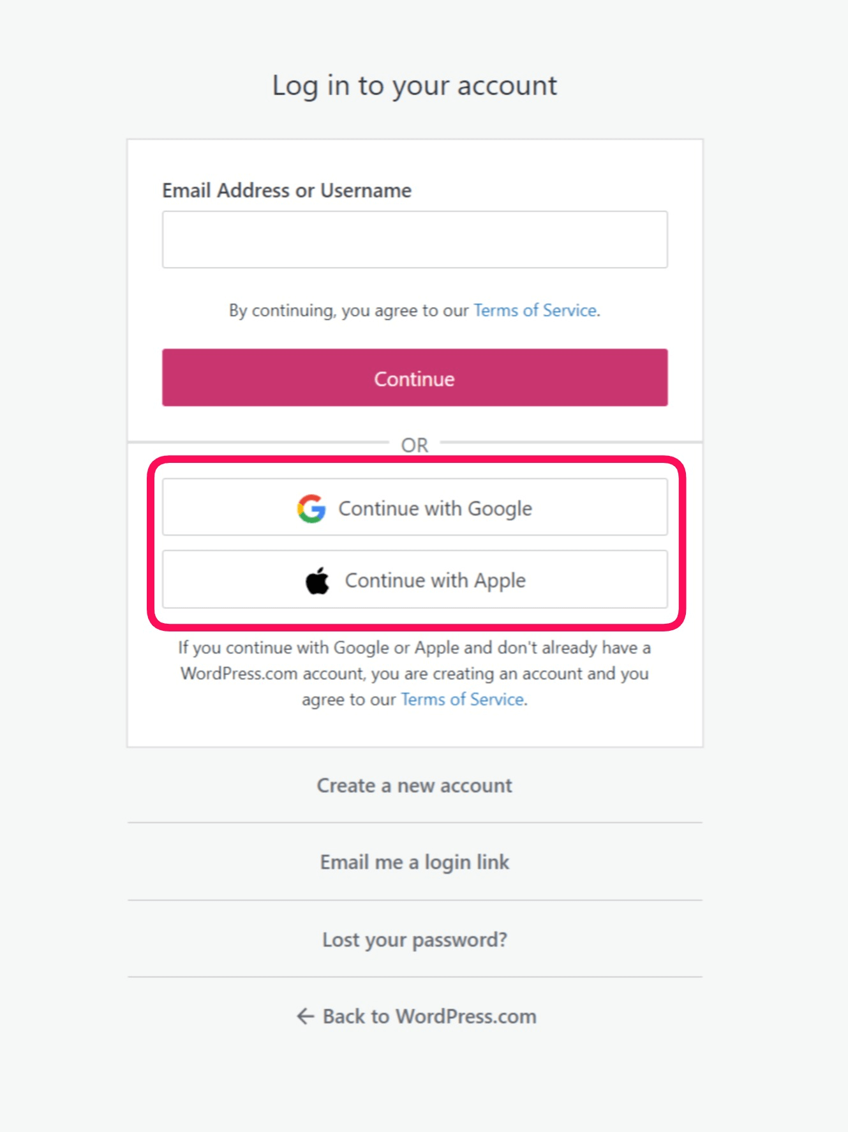Viewport: 848px width, 1132px height.
Task: Click the left arrow before Back to WordPress.com
Action: coord(306,1016)
